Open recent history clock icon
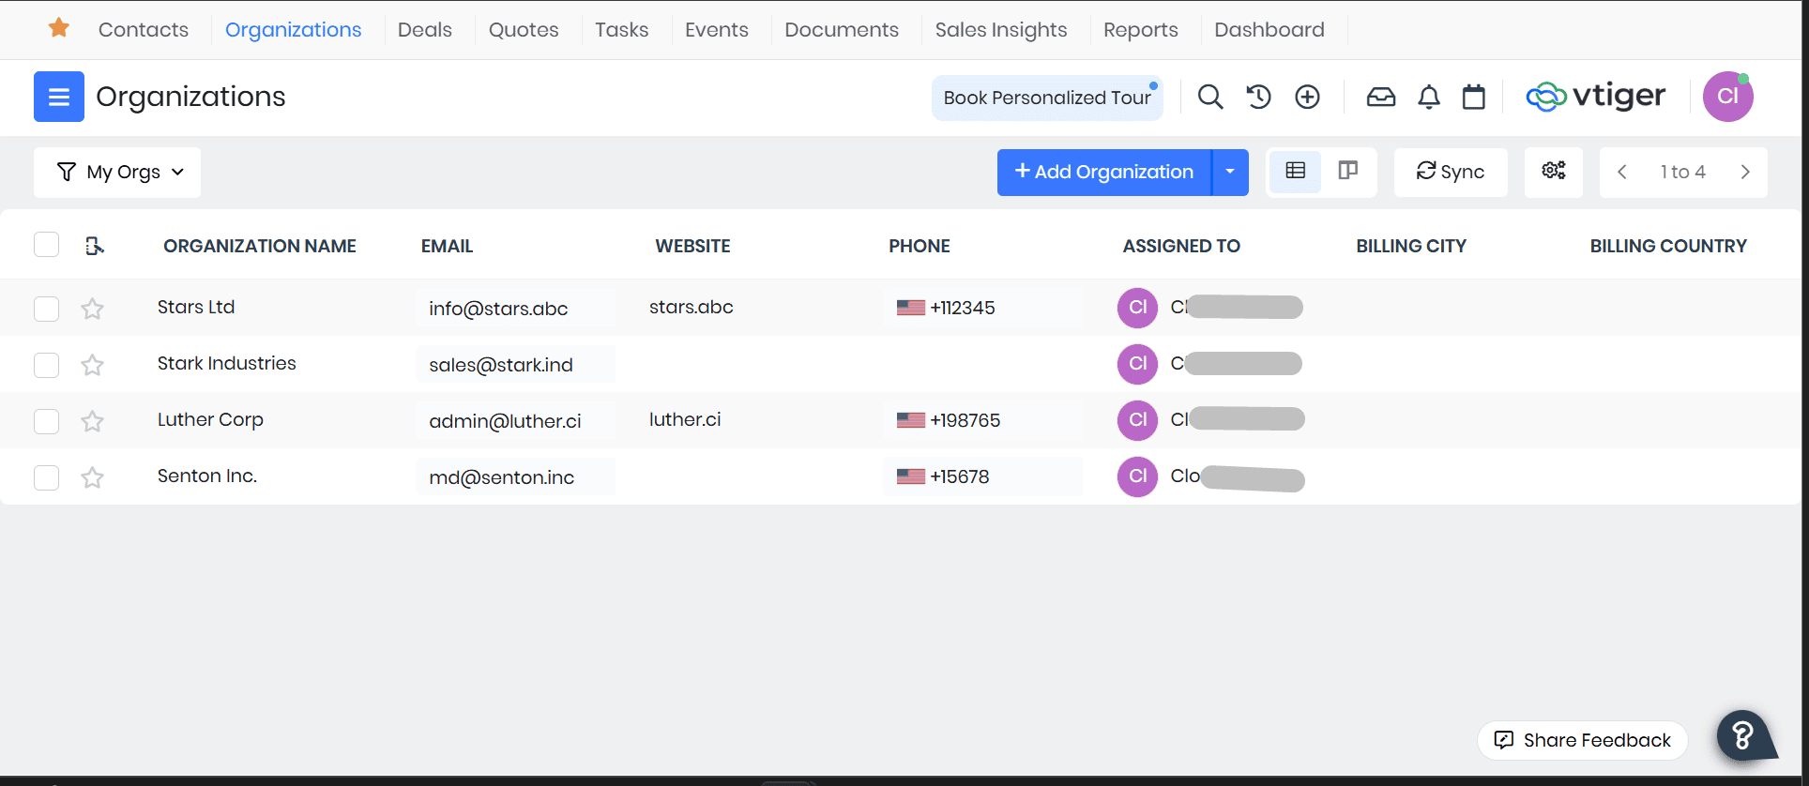Image resolution: width=1809 pixels, height=786 pixels. (x=1258, y=97)
